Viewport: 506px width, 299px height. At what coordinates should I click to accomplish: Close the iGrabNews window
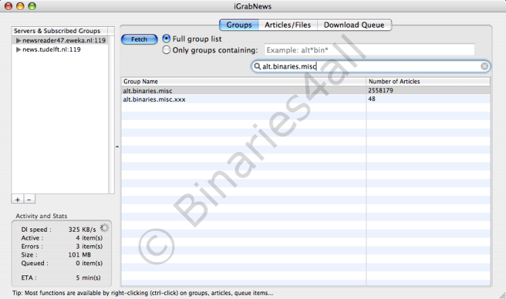8,6
